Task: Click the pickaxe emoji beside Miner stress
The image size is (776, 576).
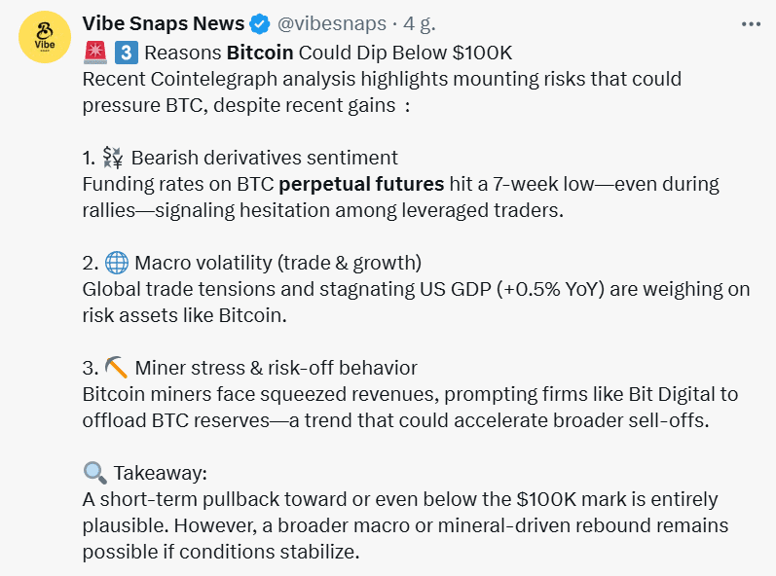Action: [x=117, y=368]
